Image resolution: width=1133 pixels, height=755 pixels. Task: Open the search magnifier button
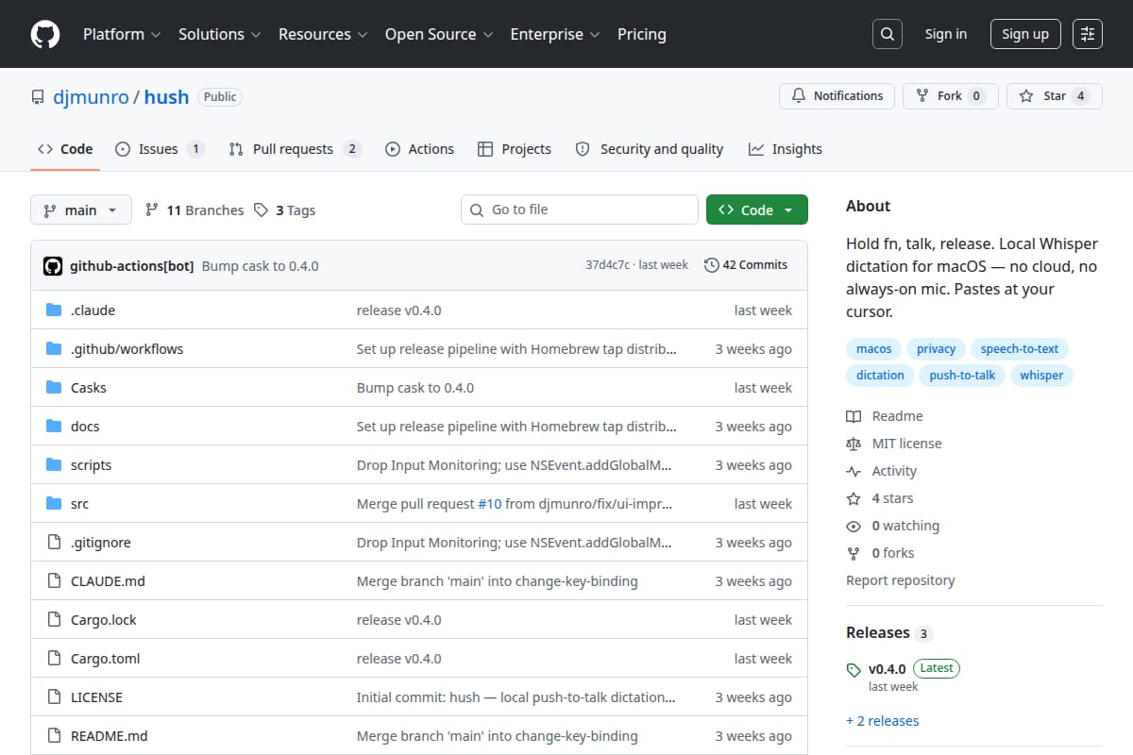[887, 34]
